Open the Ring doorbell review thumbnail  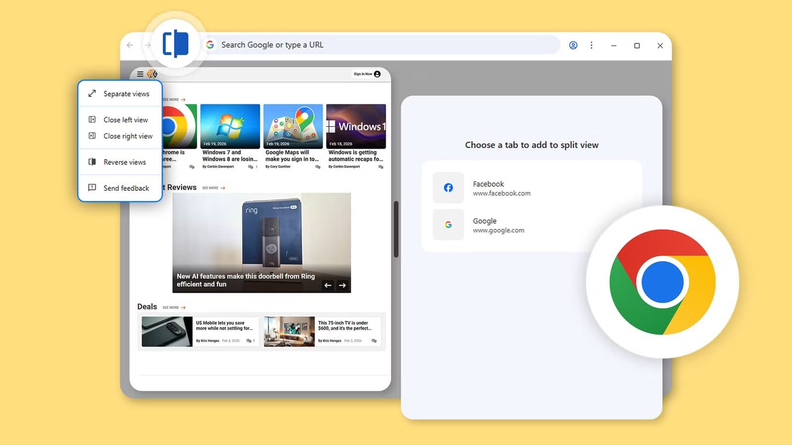tap(261, 232)
